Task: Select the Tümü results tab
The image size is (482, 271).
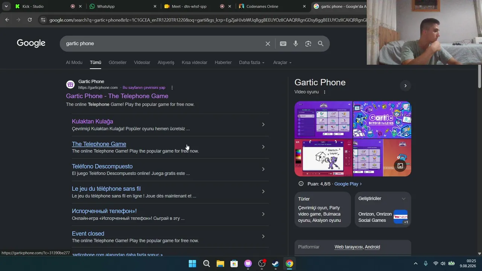Action: [x=96, y=62]
